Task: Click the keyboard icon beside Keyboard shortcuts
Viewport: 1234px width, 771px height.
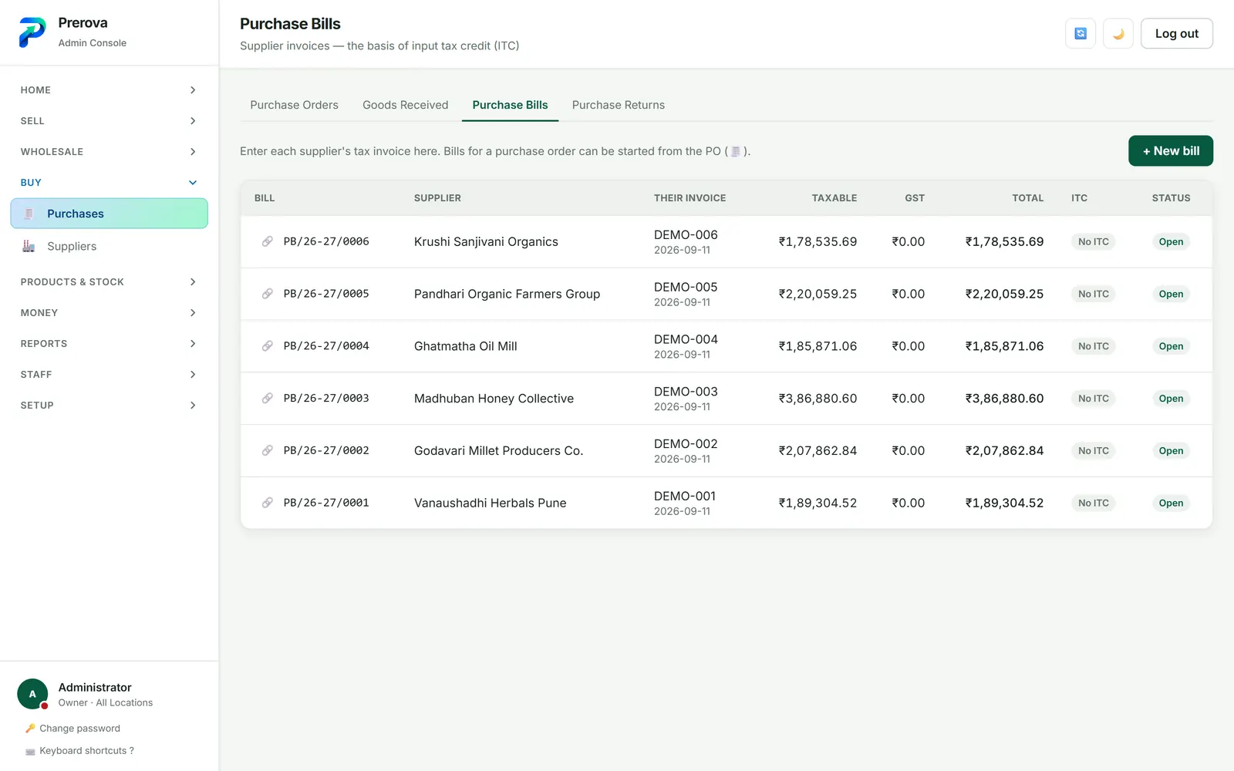Action: [30, 751]
